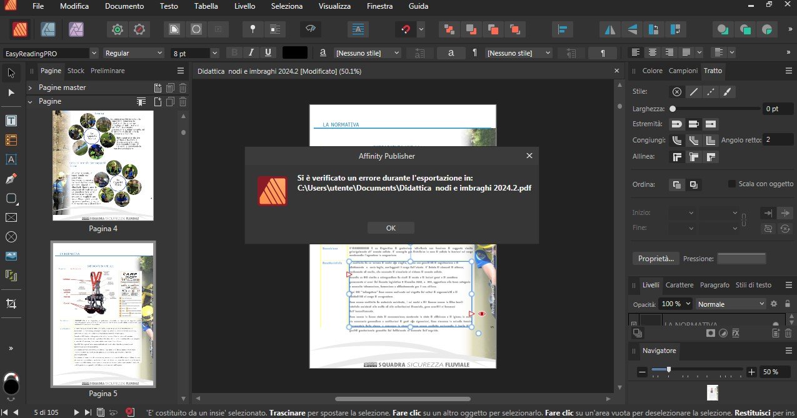Select the Frame Text tool
Viewport: 797px width, 418px height.
pos(11,120)
